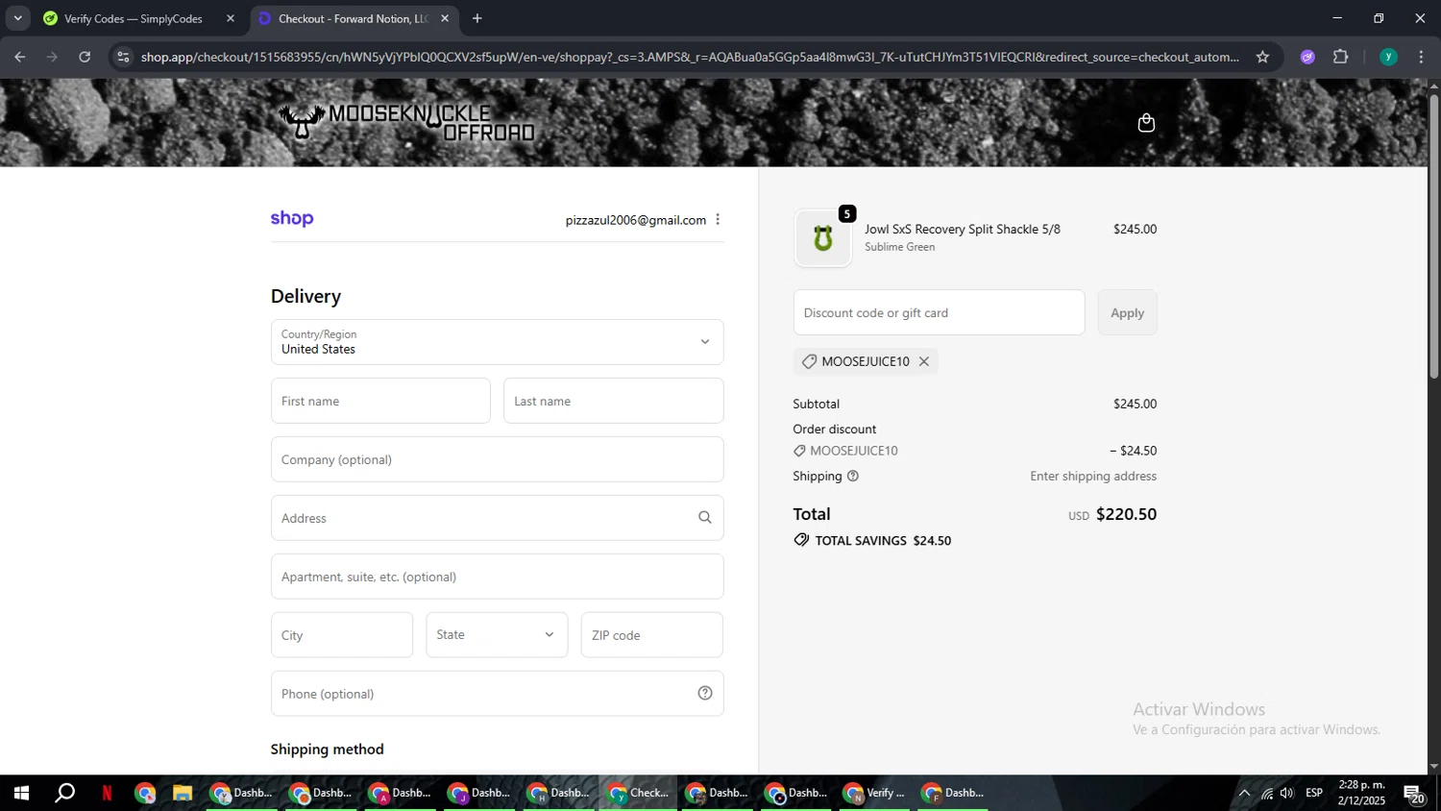Open the taskbar Checkout Chrome window
The width and height of the screenshot is (1441, 811).
point(639,793)
